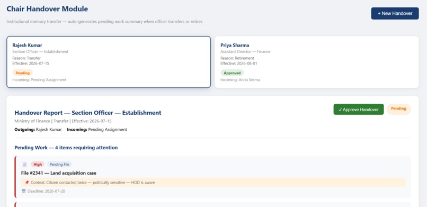Approve the handover with green button
This screenshot has height=207, width=427.
[x=358, y=110]
